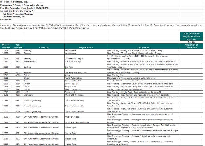This screenshot has height=146, width=205.
Task: Select the 'Piano Connector' cell
Action: tap(86, 90)
